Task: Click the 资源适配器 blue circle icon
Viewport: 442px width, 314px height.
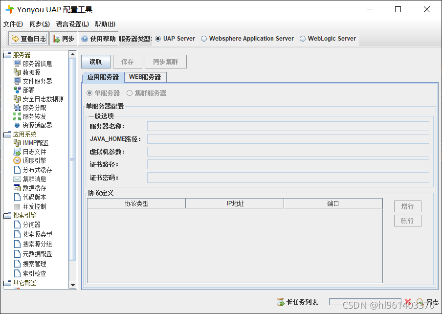Action: pyautogui.click(x=17, y=125)
